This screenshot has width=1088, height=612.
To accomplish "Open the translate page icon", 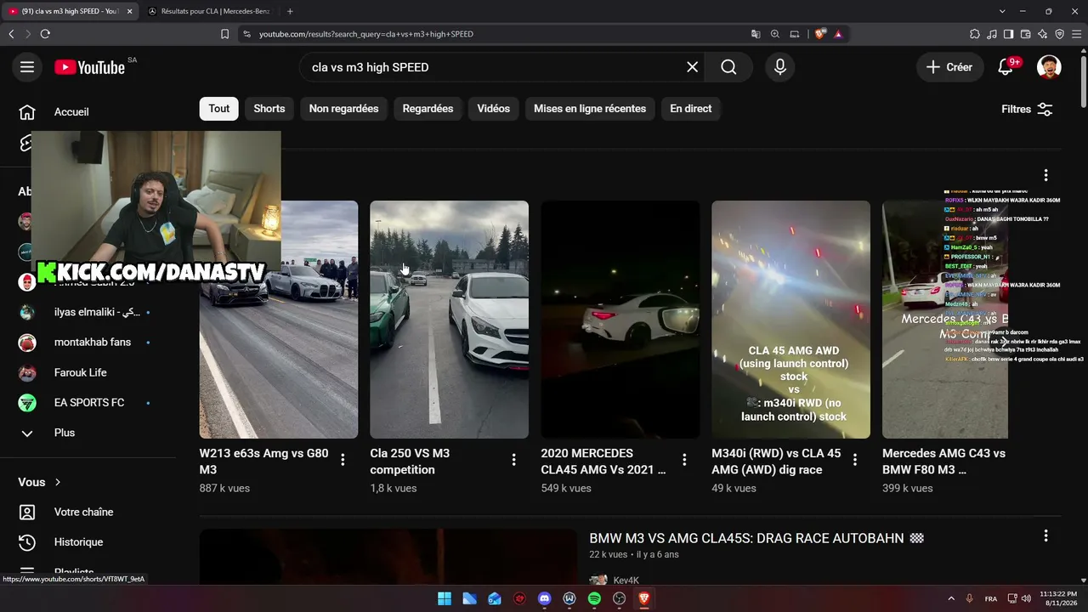I will coord(756,34).
